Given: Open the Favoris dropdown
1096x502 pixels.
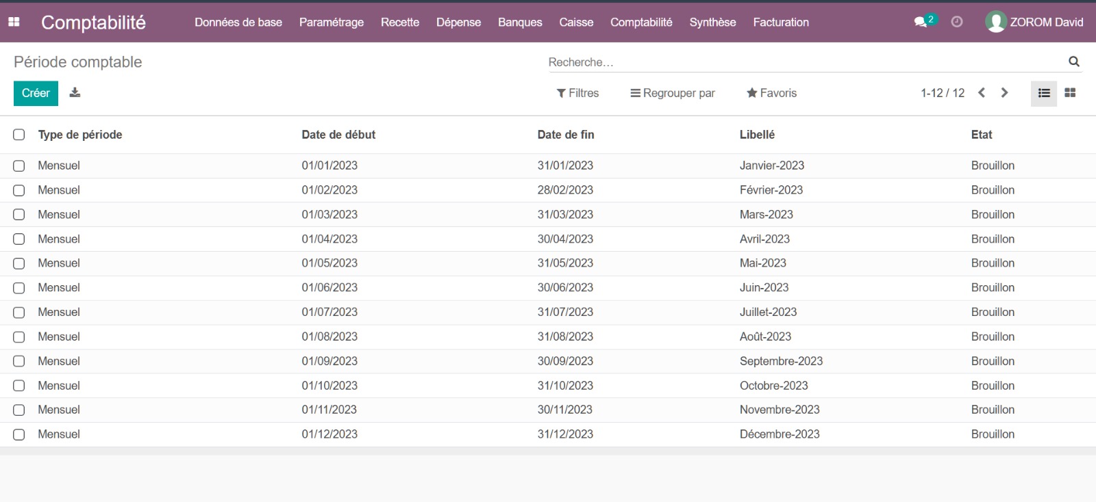Looking at the screenshot, I should point(771,93).
